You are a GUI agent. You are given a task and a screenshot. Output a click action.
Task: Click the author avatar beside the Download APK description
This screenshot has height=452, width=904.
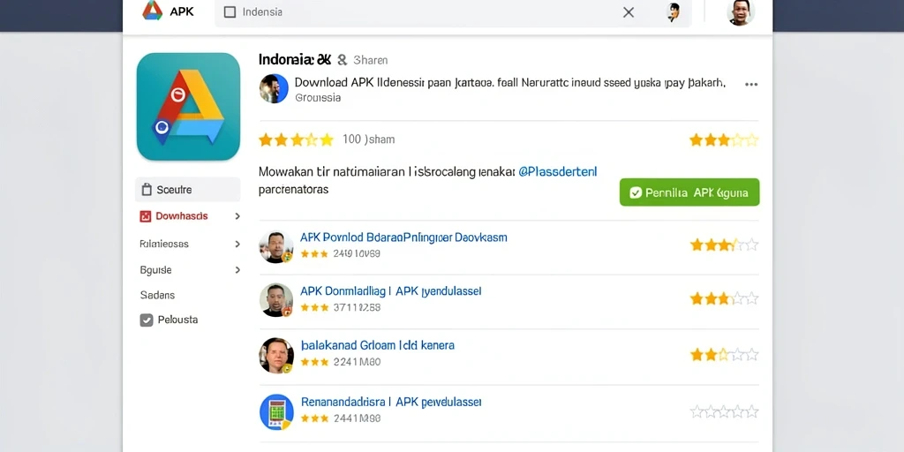pos(274,89)
